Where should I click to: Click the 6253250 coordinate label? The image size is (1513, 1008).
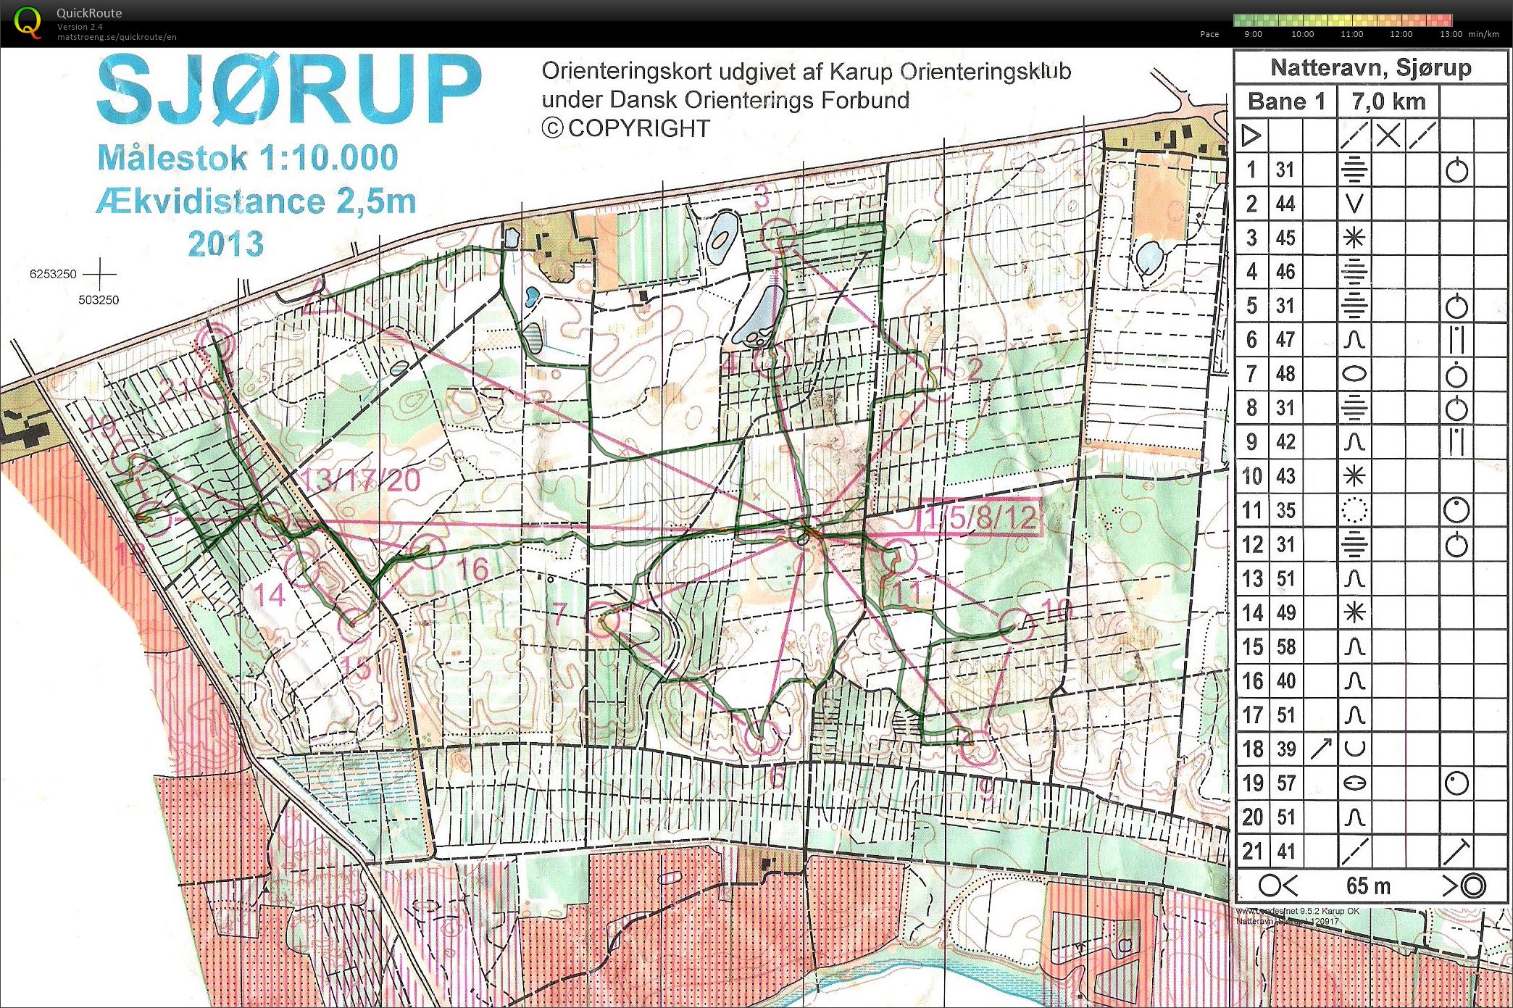pyautogui.click(x=53, y=274)
